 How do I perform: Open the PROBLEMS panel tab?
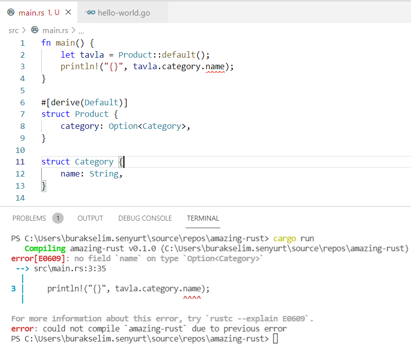(x=29, y=218)
